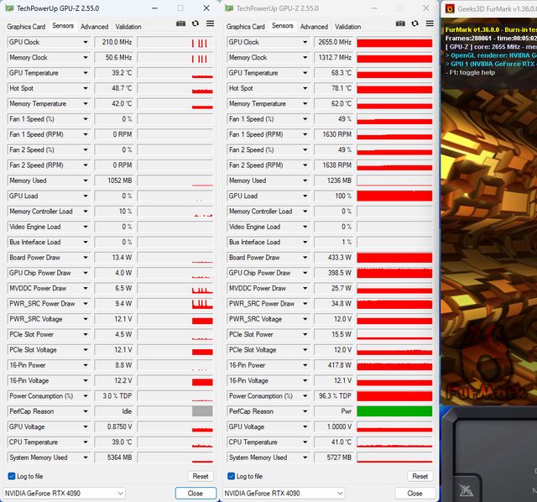
Task: Open the hamburger menu in right GPU-Z window
Action: pos(428,24)
